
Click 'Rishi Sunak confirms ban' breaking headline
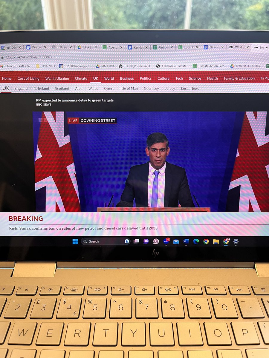pyautogui.click(x=83, y=228)
